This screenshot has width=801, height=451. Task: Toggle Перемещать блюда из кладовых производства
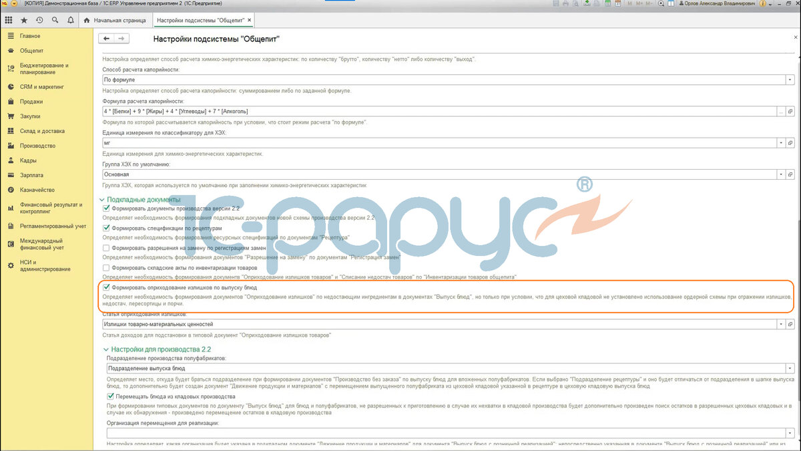pos(110,396)
